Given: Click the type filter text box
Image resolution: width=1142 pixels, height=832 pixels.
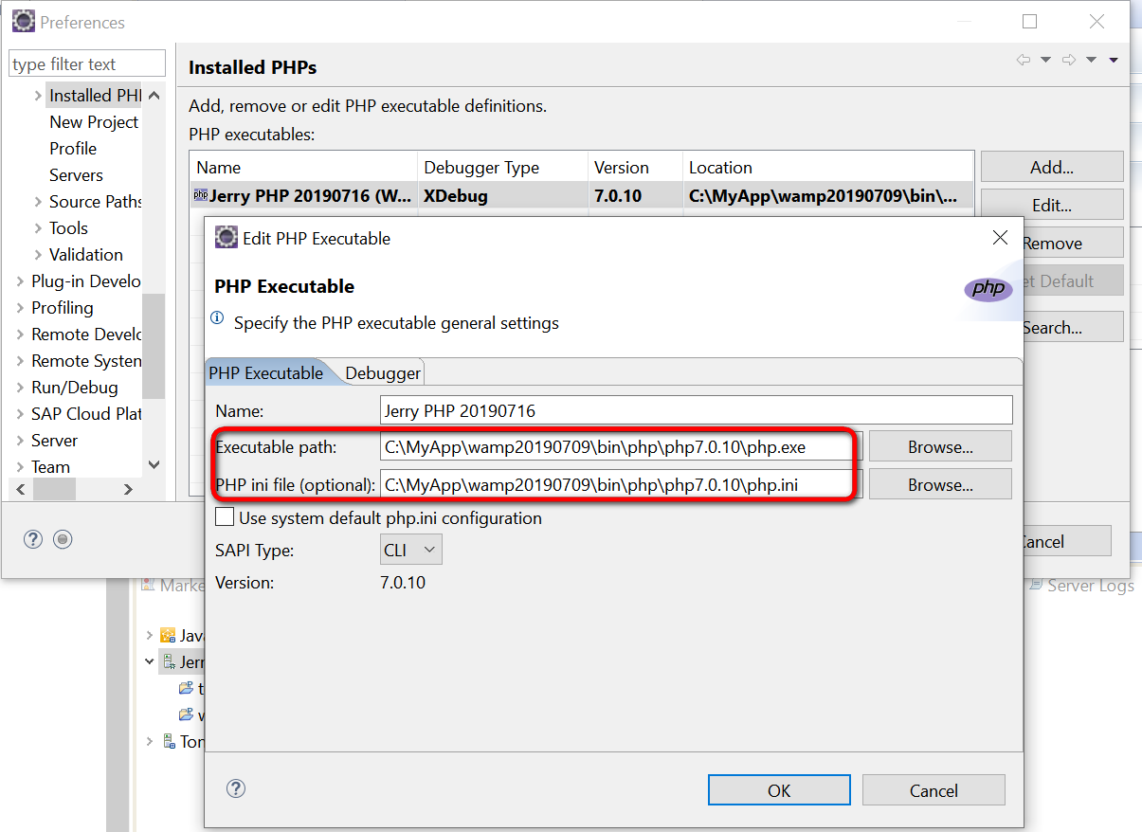Looking at the screenshot, I should 87,63.
